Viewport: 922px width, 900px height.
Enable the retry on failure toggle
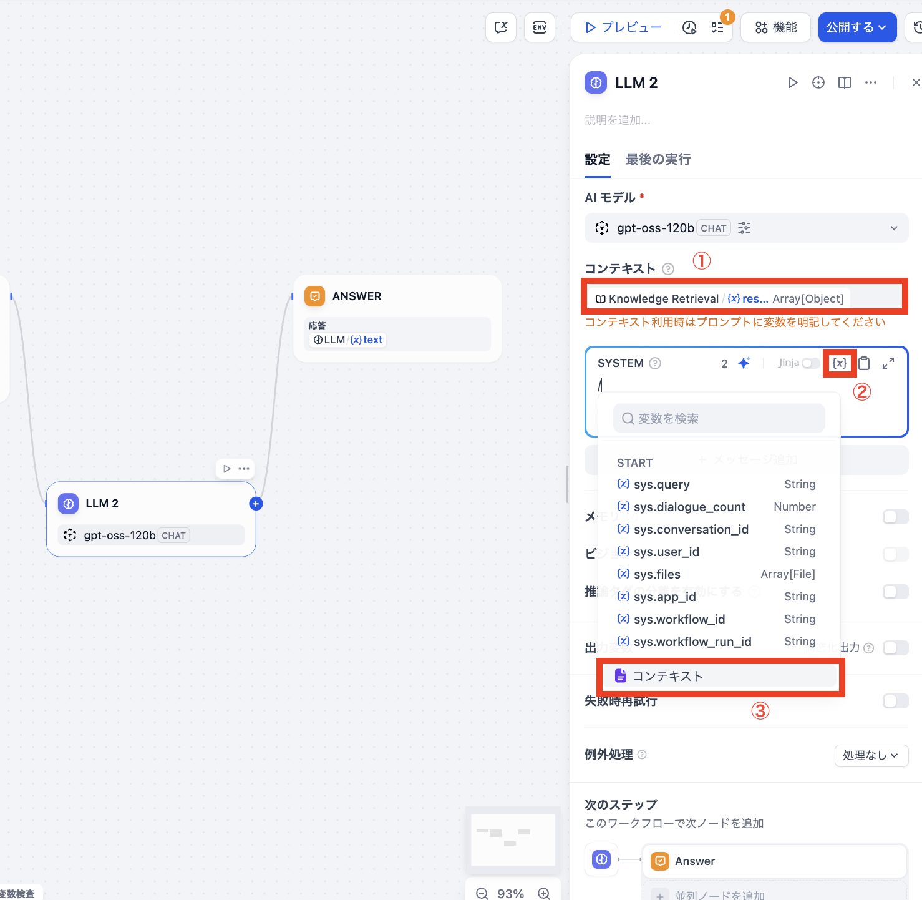895,701
